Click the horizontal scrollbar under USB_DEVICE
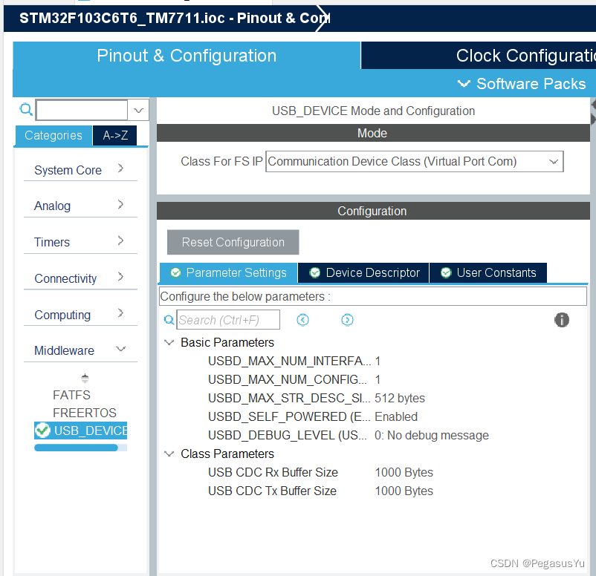 [76, 448]
